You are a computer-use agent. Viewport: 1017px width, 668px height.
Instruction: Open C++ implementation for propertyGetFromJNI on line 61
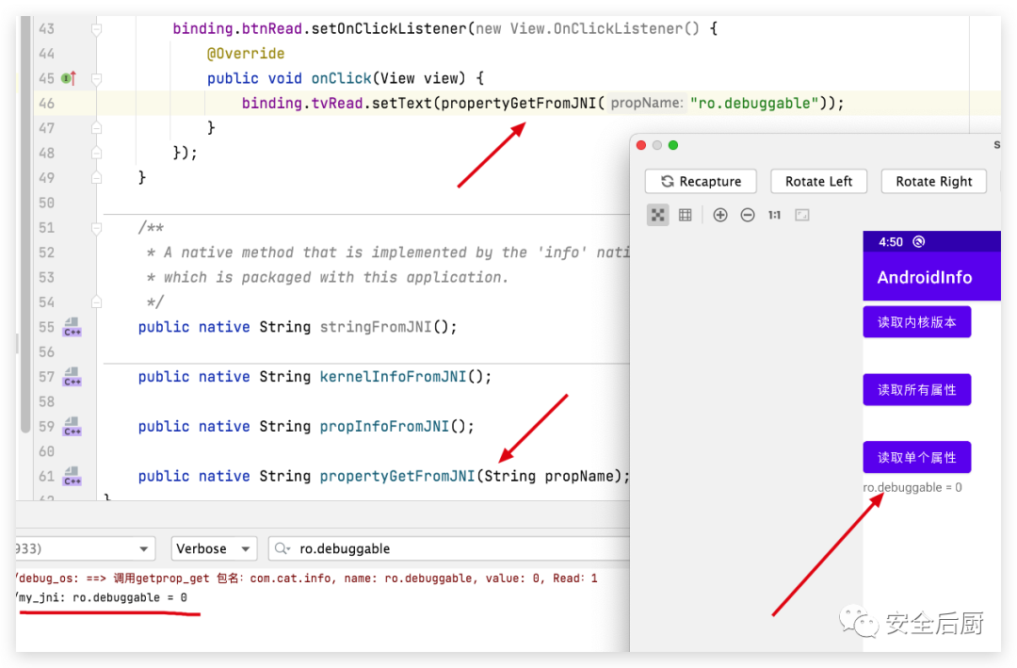pyautogui.click(x=72, y=477)
